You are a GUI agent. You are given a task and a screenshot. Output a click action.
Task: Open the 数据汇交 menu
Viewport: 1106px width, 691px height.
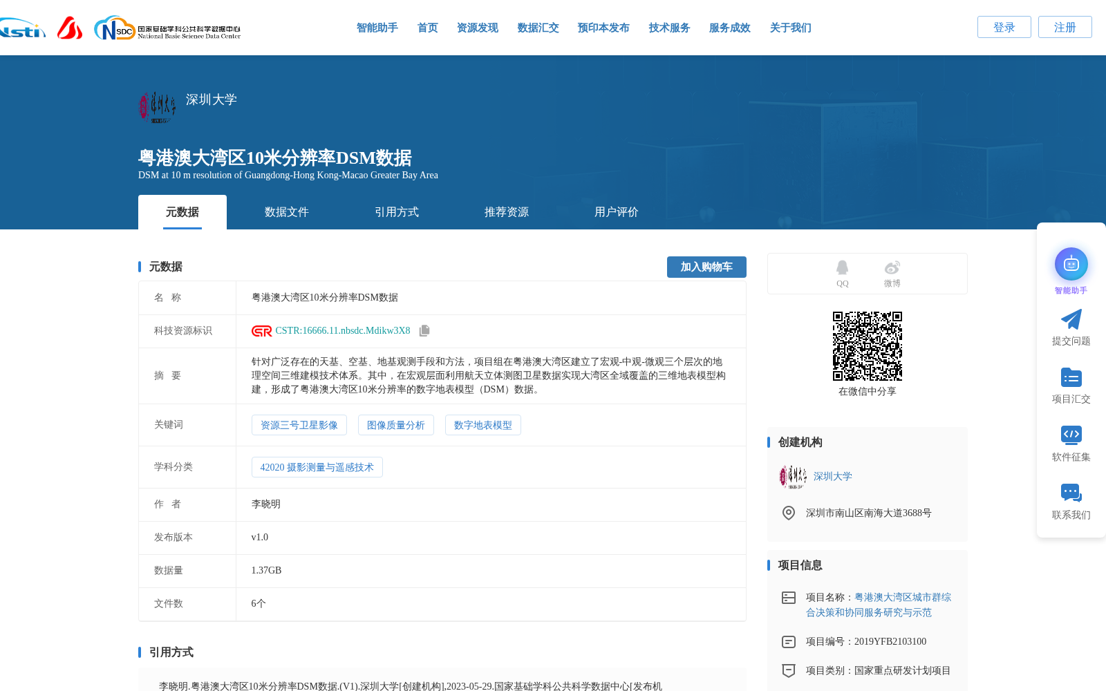[538, 28]
